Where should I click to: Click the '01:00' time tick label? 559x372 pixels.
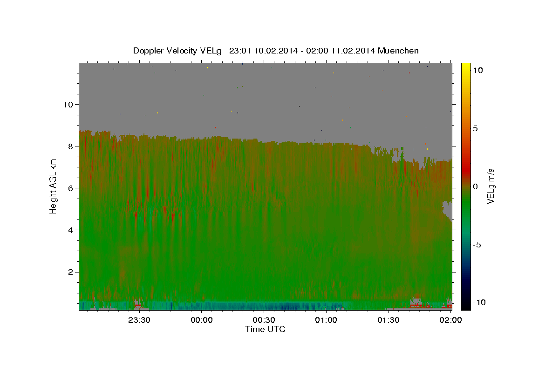click(x=326, y=320)
